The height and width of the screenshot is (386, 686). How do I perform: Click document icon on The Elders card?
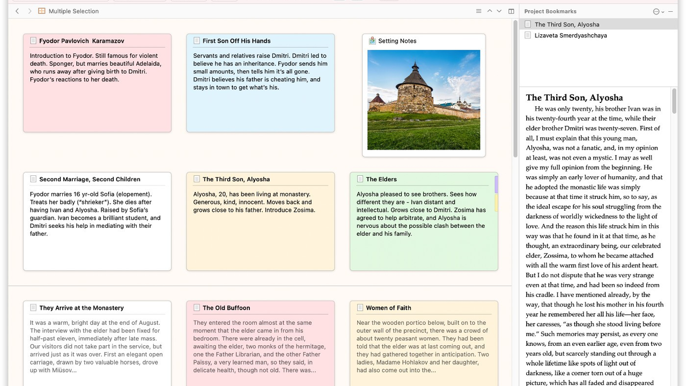click(x=359, y=179)
